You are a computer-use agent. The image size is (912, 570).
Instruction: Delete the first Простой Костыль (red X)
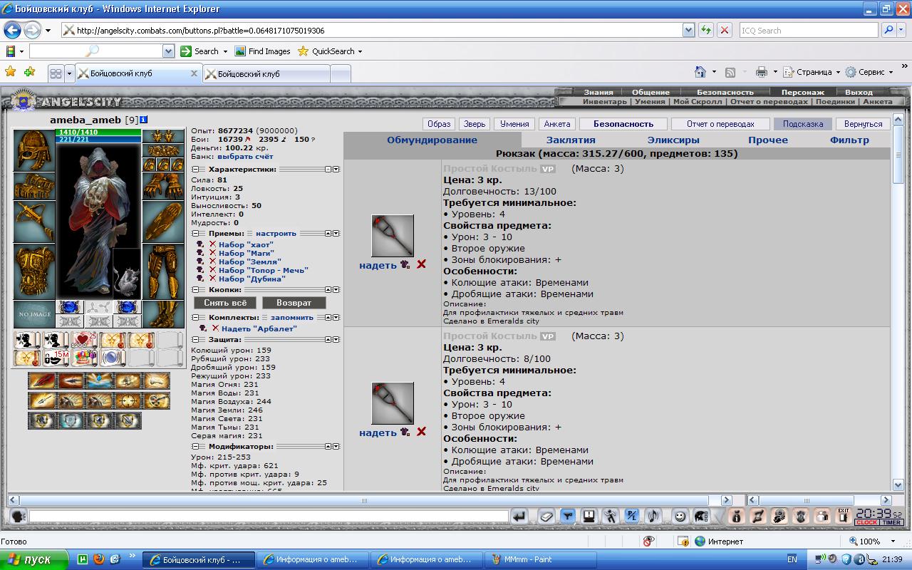(421, 264)
